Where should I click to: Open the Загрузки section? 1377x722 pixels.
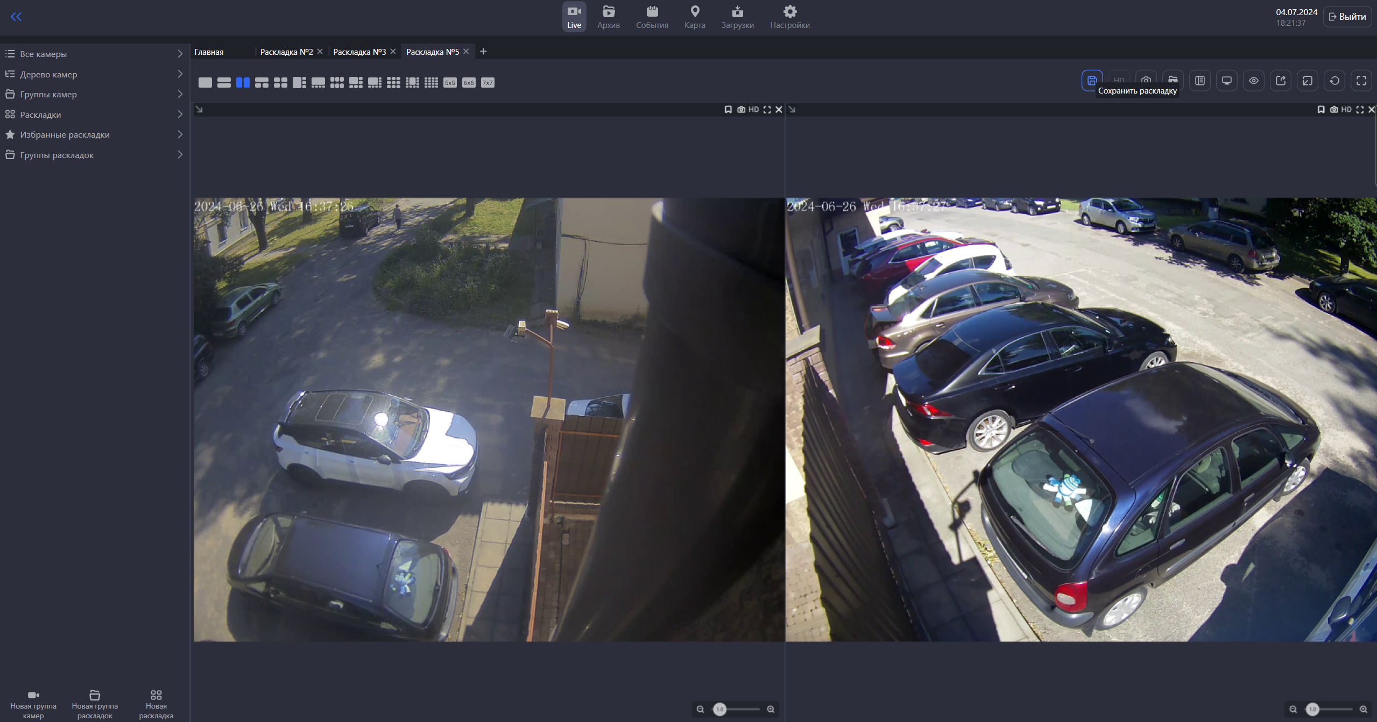737,16
